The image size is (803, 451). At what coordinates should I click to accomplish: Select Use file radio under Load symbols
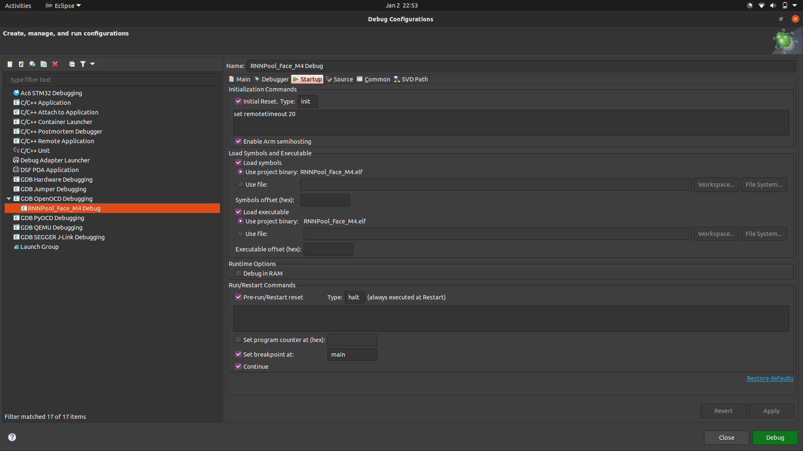coord(240,185)
